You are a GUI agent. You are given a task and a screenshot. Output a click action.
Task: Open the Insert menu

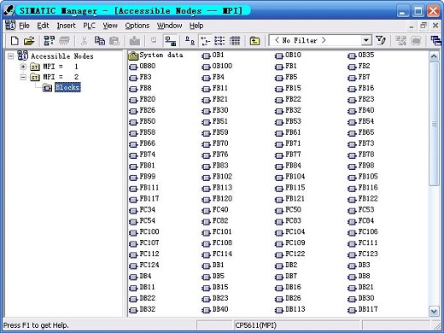(66, 26)
